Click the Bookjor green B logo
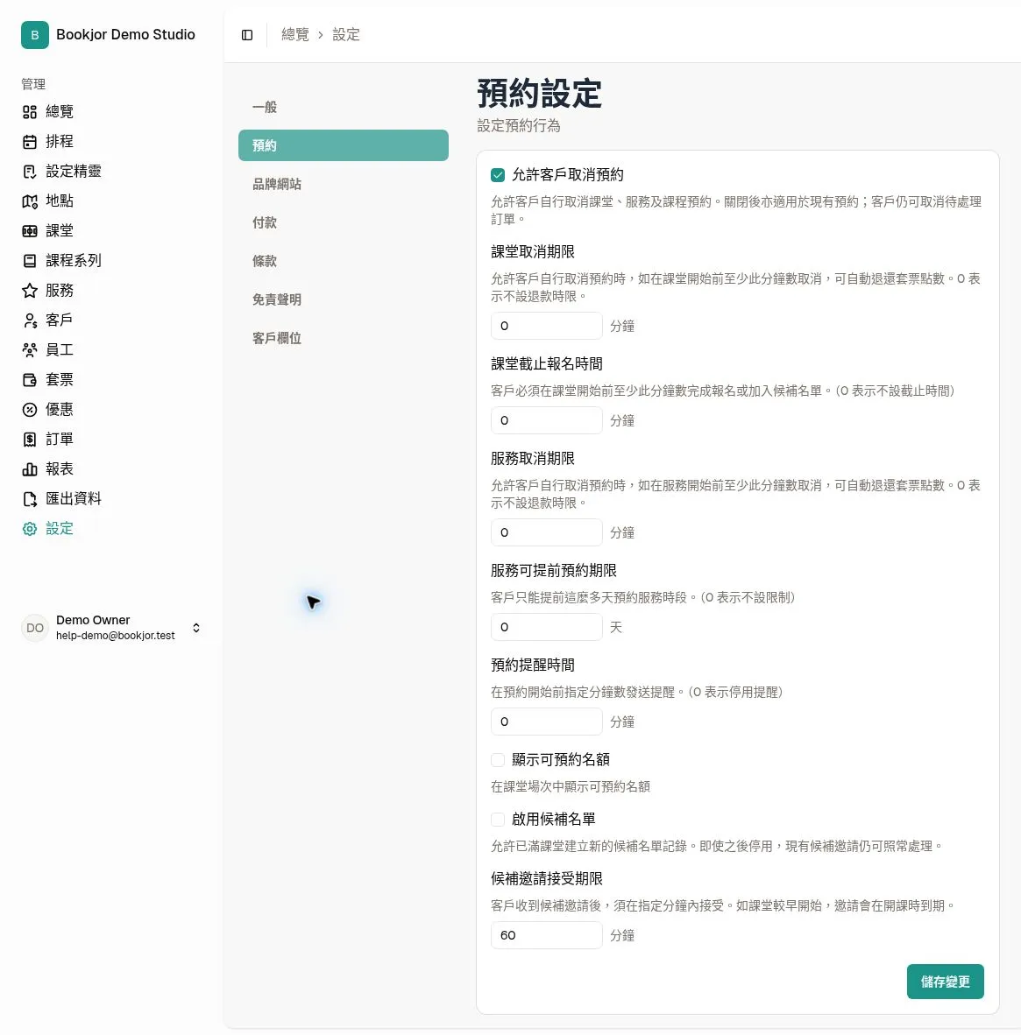1021x1035 pixels. 35,35
